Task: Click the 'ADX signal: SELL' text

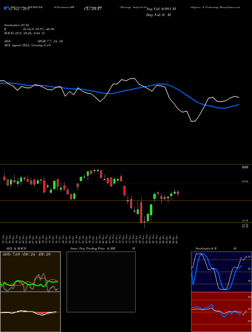Action: (x=17, y=45)
